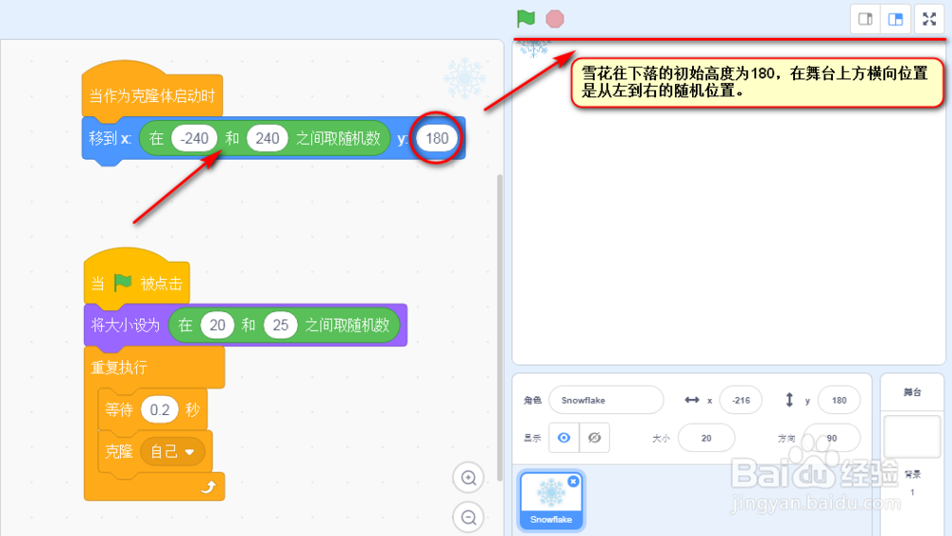This screenshot has width=952, height=536.
Task: Open the clone target dropdown 自己
Action: tap(172, 451)
